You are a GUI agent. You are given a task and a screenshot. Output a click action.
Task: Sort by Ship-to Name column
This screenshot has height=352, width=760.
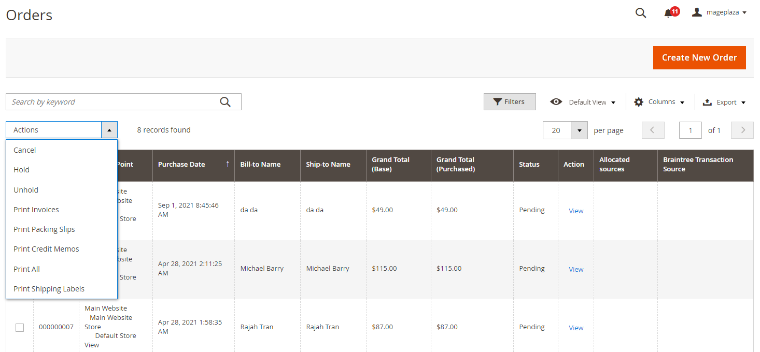333,165
